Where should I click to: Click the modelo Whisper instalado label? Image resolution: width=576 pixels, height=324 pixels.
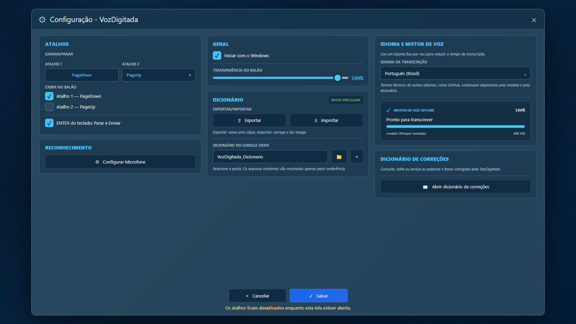click(406, 133)
